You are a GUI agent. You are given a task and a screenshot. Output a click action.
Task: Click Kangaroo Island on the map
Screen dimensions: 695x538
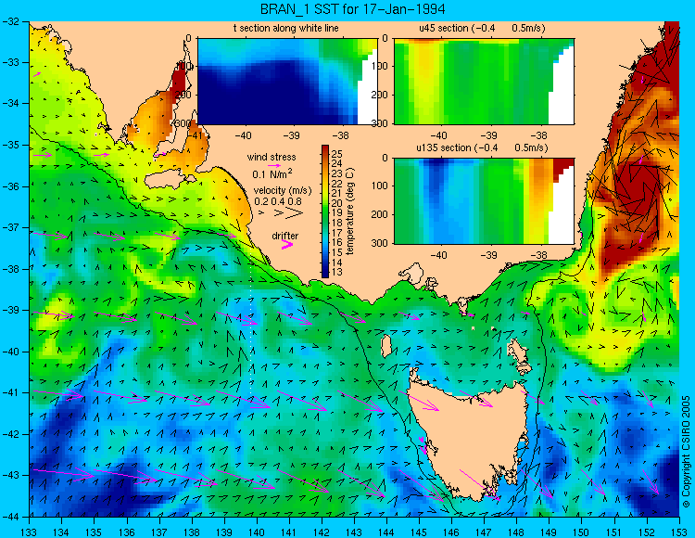click(170, 181)
